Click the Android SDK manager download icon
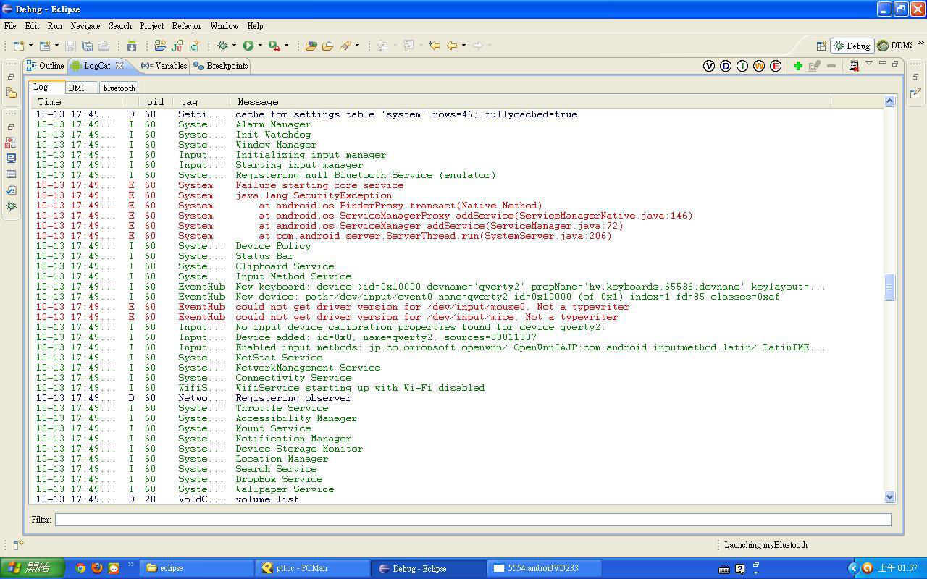 [132, 46]
